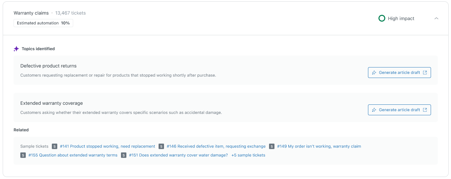Click the S badge beside ticket #151
This screenshot has height=179, width=451.
click(x=124, y=155)
